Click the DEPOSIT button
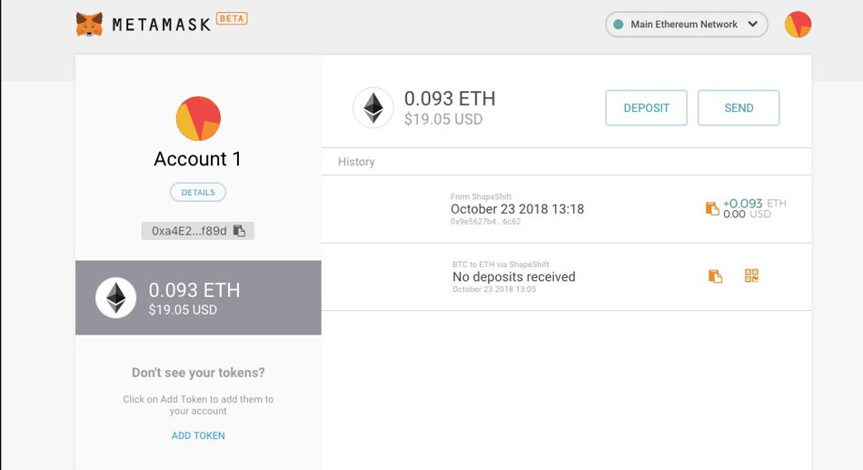Viewport: 863px width, 470px height. click(x=646, y=108)
